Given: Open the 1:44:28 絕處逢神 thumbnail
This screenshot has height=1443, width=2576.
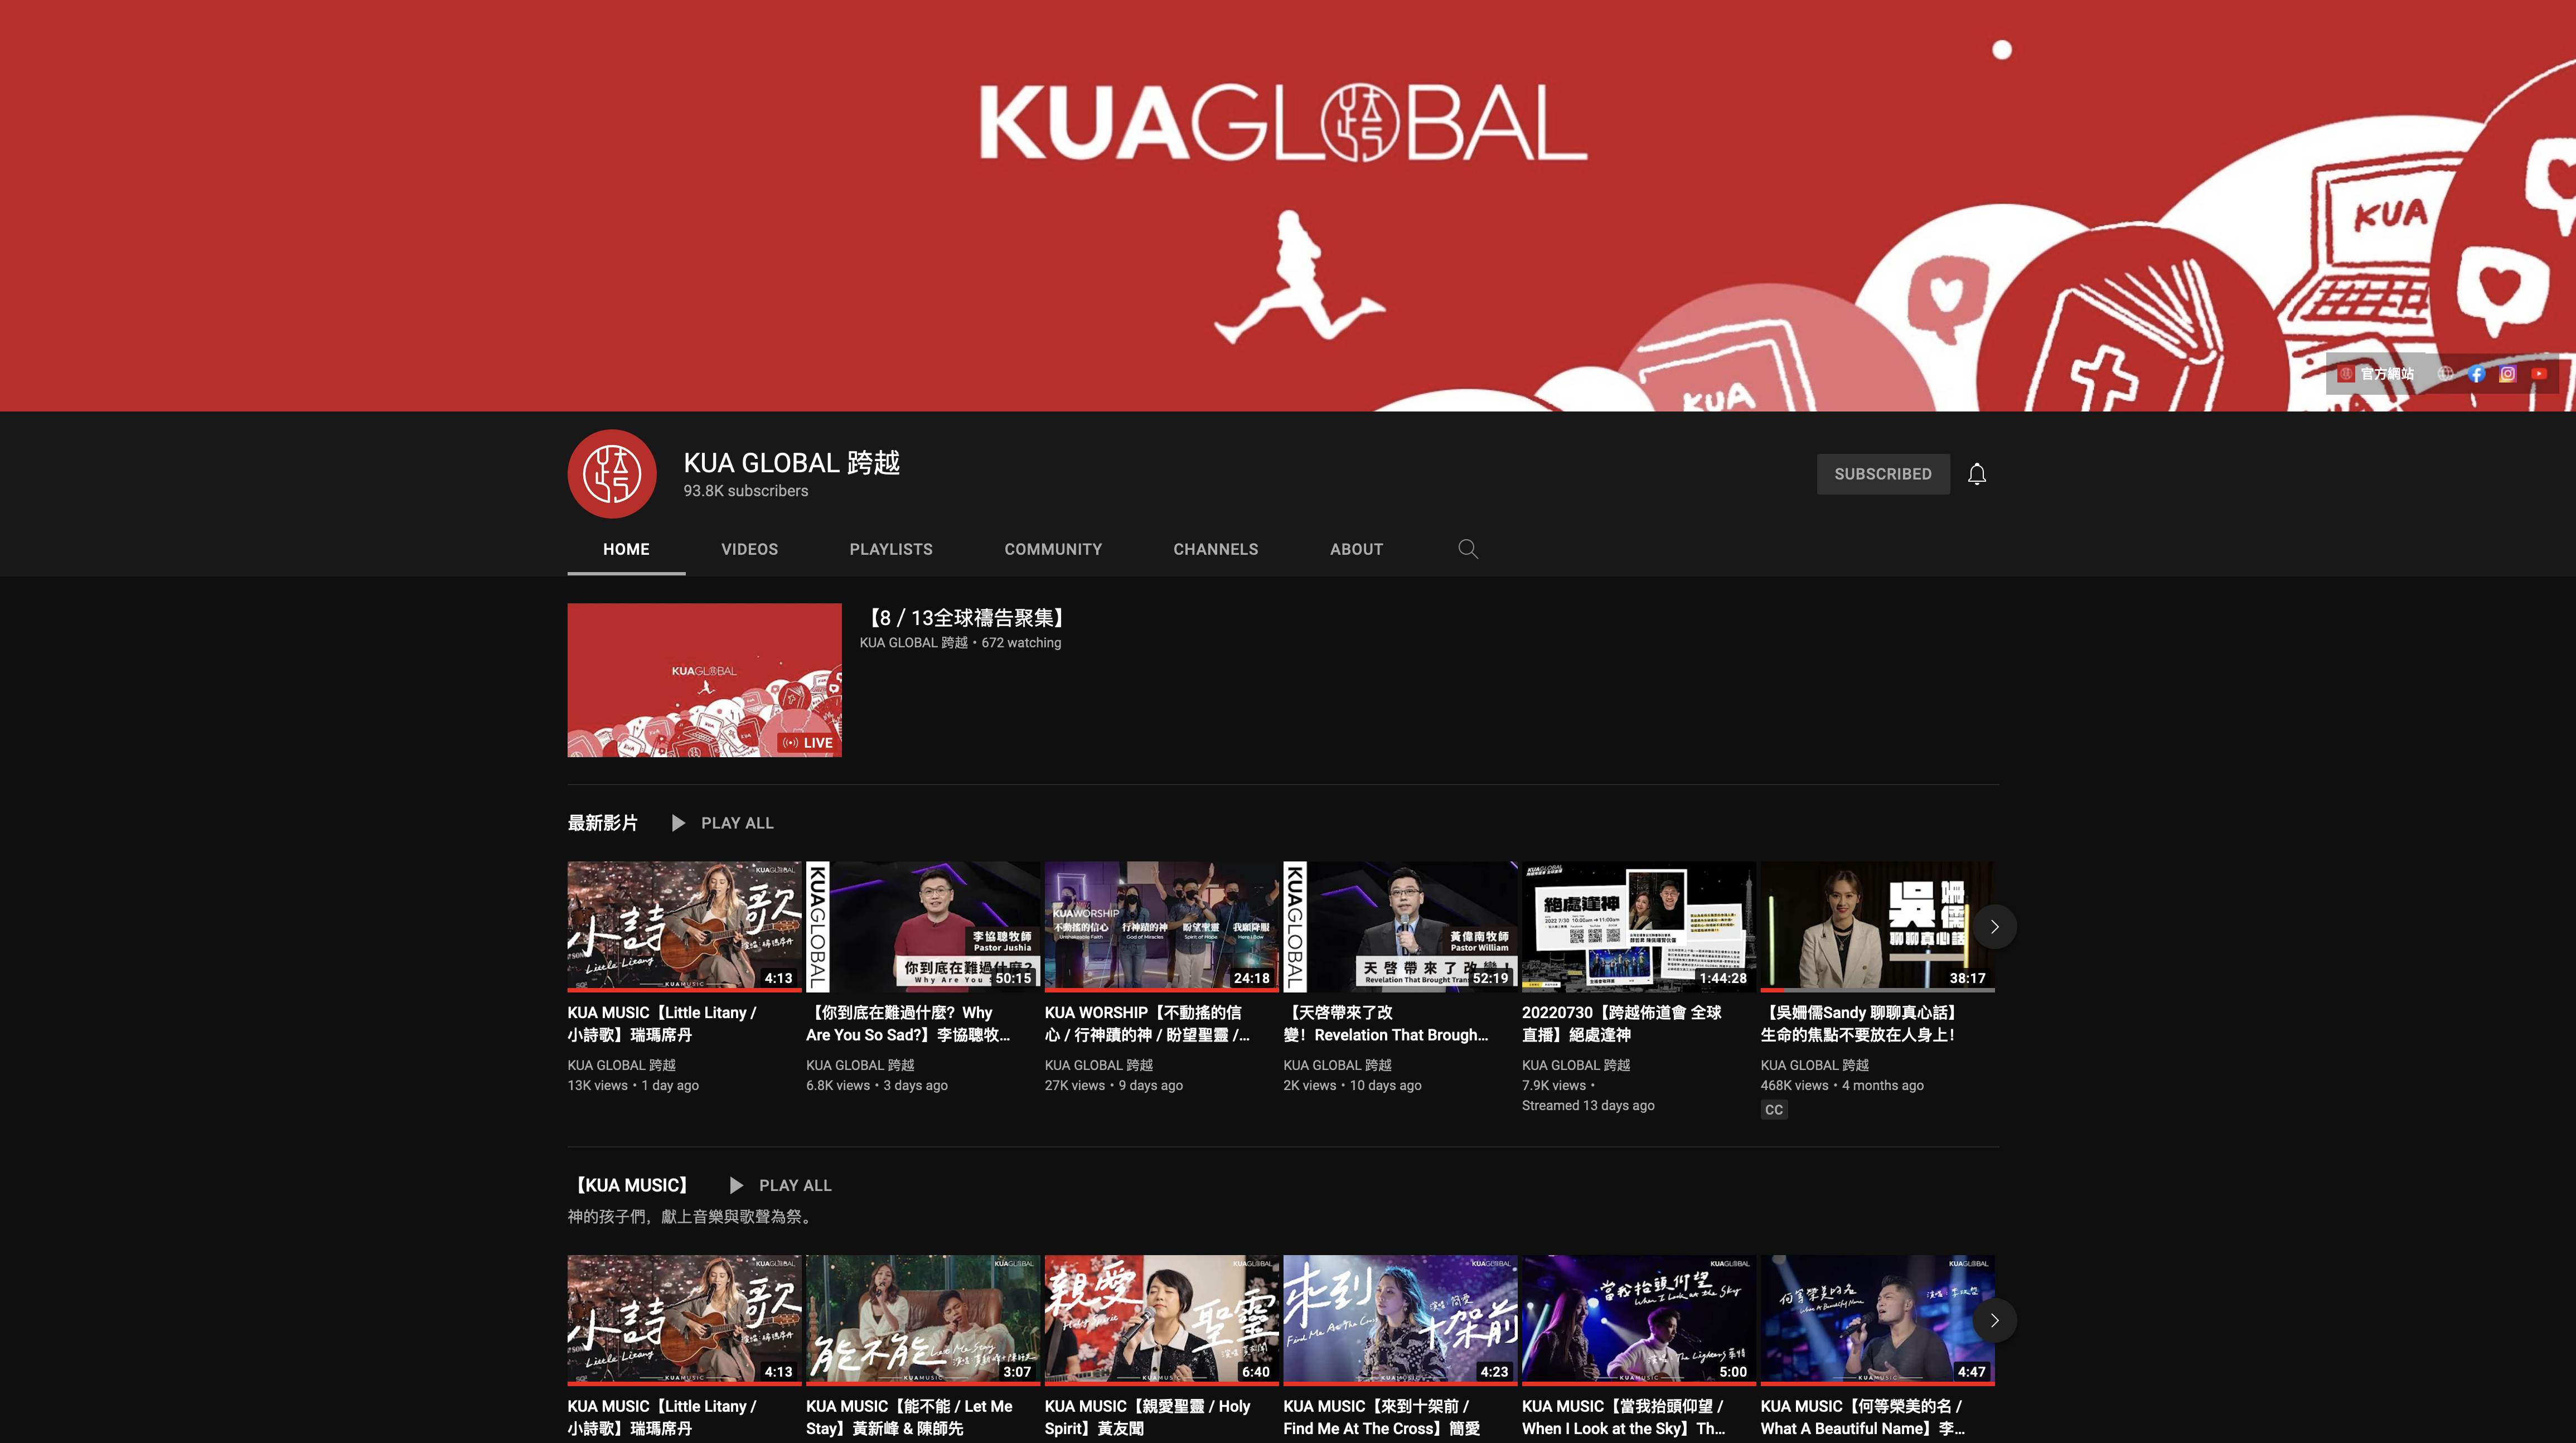Looking at the screenshot, I should tap(1639, 927).
